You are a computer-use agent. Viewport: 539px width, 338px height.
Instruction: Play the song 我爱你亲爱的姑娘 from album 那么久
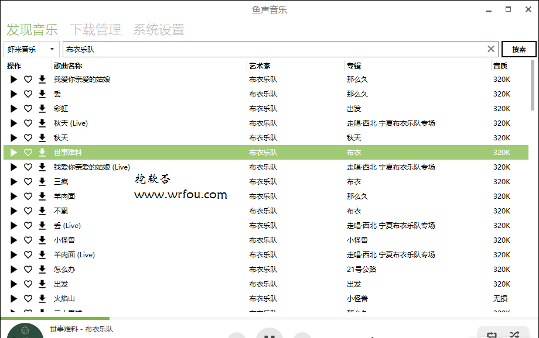pyautogui.click(x=13, y=80)
